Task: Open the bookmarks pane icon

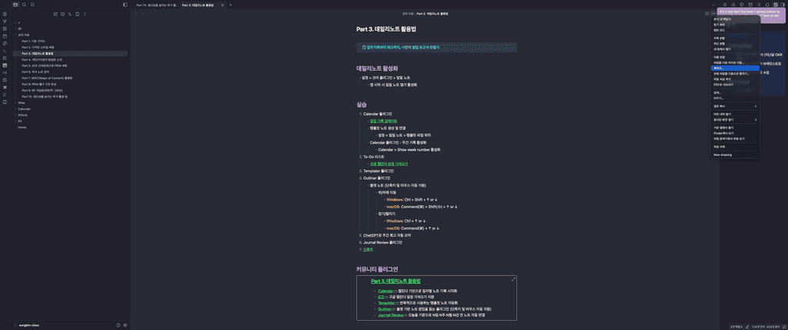Action: pos(32,5)
